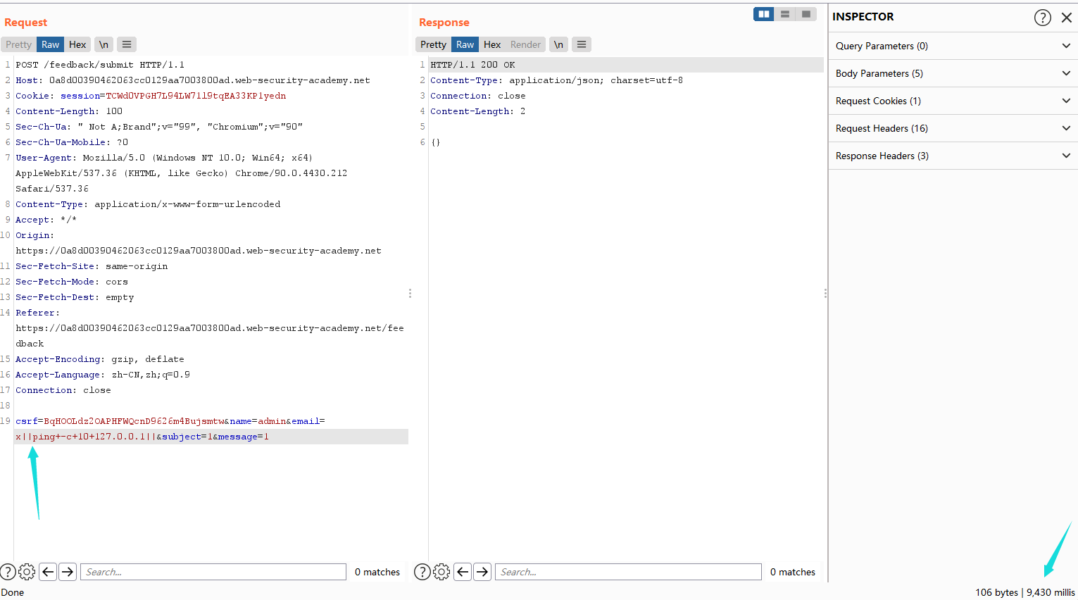Viewport: 1078px width, 600px height.
Task: Click the Accept-Language header line
Action: (103, 375)
